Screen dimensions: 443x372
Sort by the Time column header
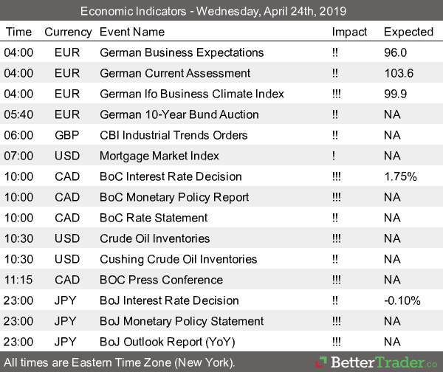(x=18, y=32)
